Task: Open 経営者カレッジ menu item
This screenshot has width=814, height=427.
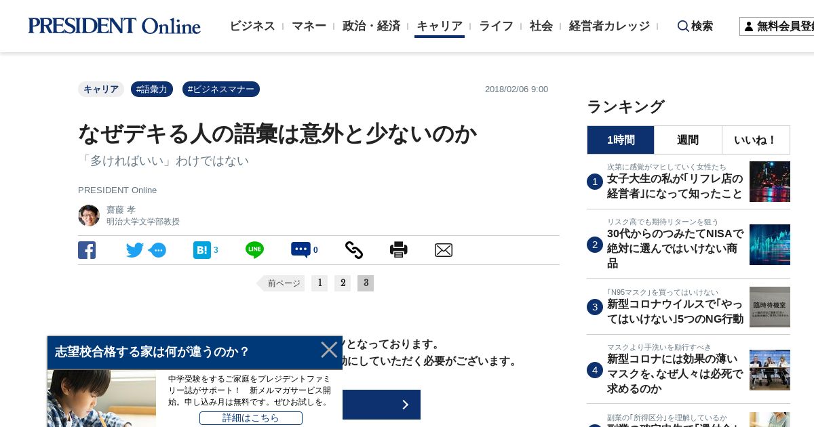Action: (609, 26)
